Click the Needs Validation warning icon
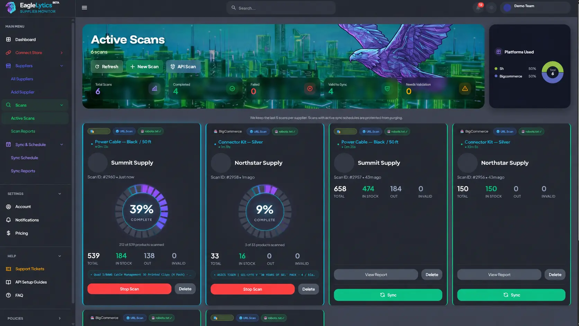 (465, 88)
